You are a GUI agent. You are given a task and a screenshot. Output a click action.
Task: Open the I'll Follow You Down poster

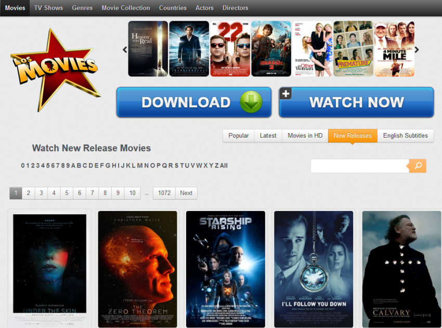click(x=314, y=269)
